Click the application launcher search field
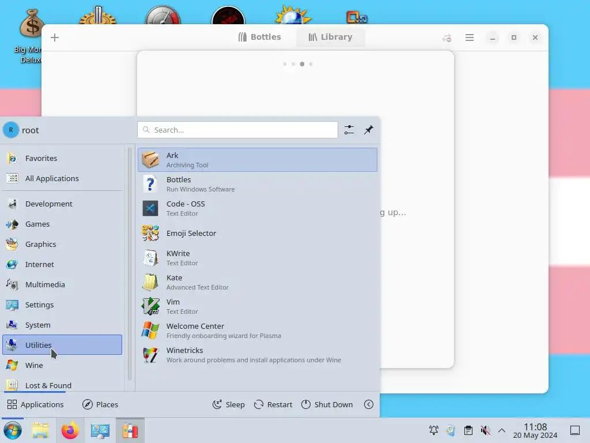This screenshot has width=590, height=443. (237, 130)
